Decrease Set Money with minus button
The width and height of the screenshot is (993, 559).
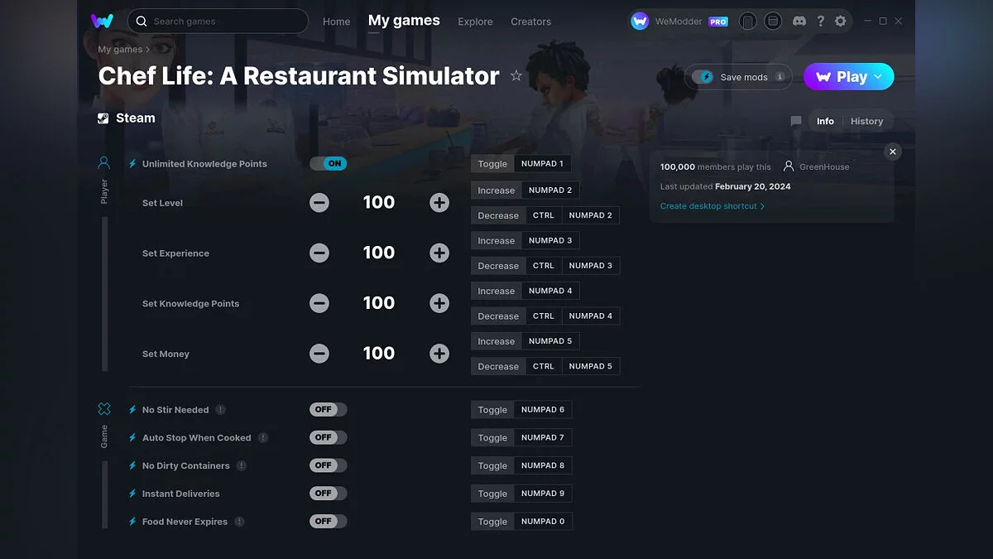tap(319, 354)
